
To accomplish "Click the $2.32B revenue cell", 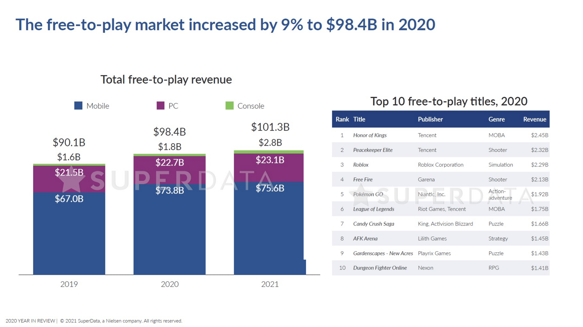I will [x=540, y=150].
